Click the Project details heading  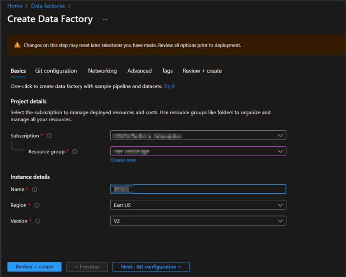28,102
